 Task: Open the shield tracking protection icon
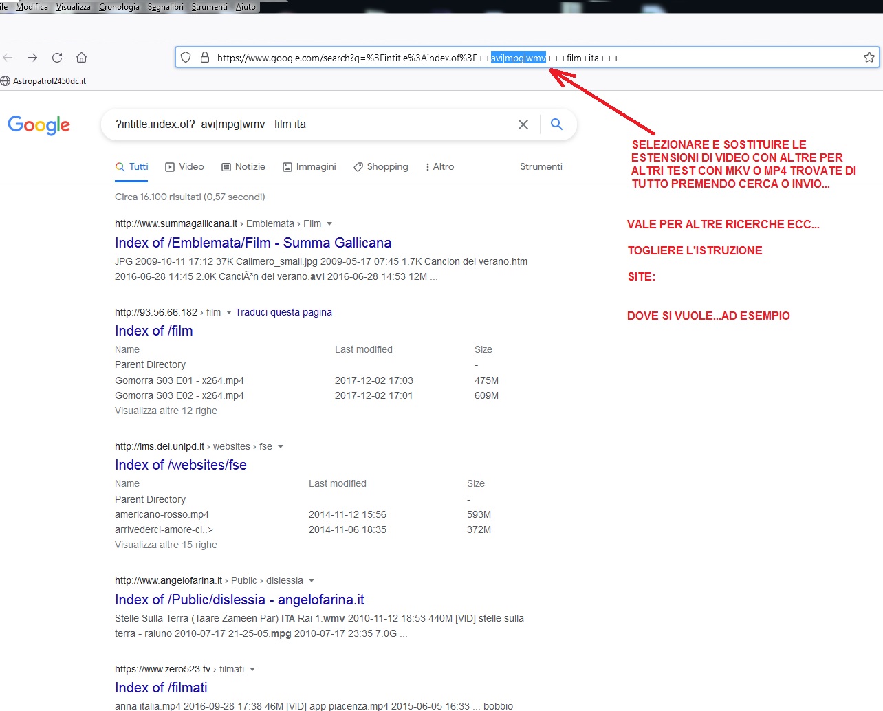186,58
